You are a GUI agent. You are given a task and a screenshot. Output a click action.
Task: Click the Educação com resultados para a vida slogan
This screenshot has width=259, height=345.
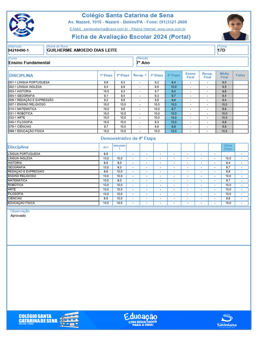[141, 319]
